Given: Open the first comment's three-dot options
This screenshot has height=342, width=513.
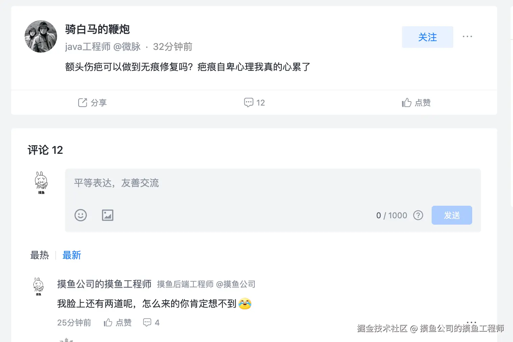Looking at the screenshot, I should point(471,322).
